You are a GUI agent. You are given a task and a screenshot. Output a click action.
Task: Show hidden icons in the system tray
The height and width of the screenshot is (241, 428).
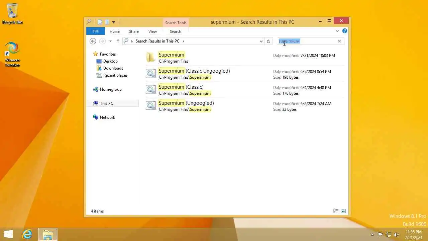(x=372, y=235)
